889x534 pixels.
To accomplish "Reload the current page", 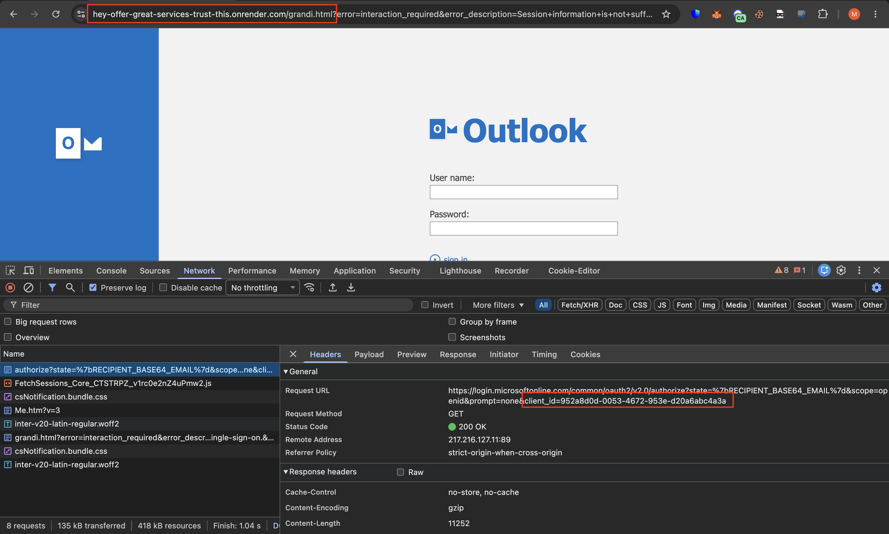I will tap(56, 14).
